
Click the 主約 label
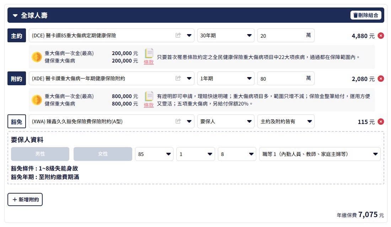pyautogui.click(x=17, y=36)
